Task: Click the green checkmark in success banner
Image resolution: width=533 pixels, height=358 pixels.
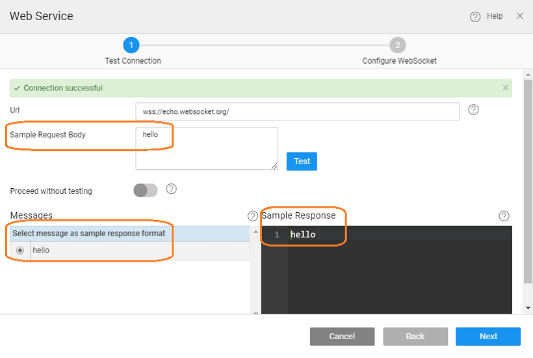Action: tap(17, 88)
